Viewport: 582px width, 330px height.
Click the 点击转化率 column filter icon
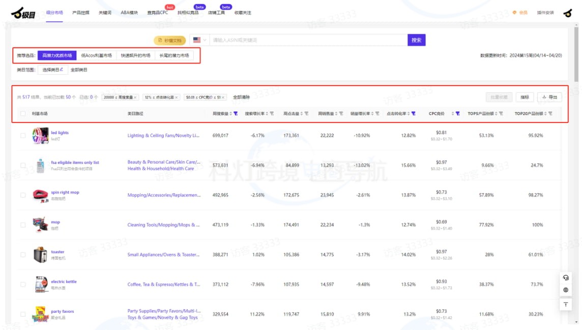(x=413, y=114)
